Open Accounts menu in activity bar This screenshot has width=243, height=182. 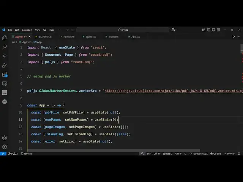point(5,138)
